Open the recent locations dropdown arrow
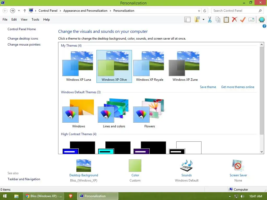Image resolution: width=267 pixels, height=200 pixels. [x=19, y=11]
